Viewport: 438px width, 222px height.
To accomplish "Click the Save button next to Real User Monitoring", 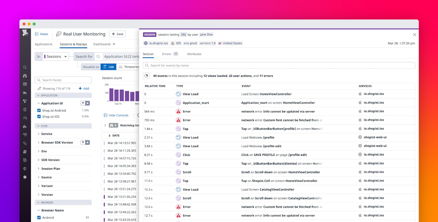I will point(117,34).
